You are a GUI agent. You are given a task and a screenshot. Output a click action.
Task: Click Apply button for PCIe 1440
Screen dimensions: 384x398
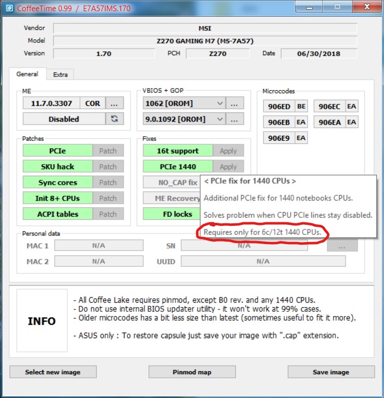tap(228, 167)
